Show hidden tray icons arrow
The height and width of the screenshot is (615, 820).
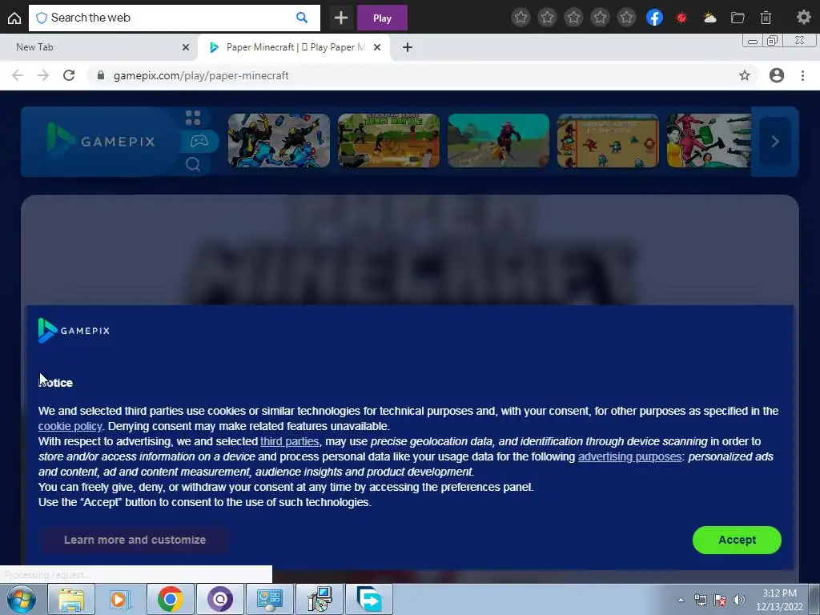pyautogui.click(x=681, y=600)
